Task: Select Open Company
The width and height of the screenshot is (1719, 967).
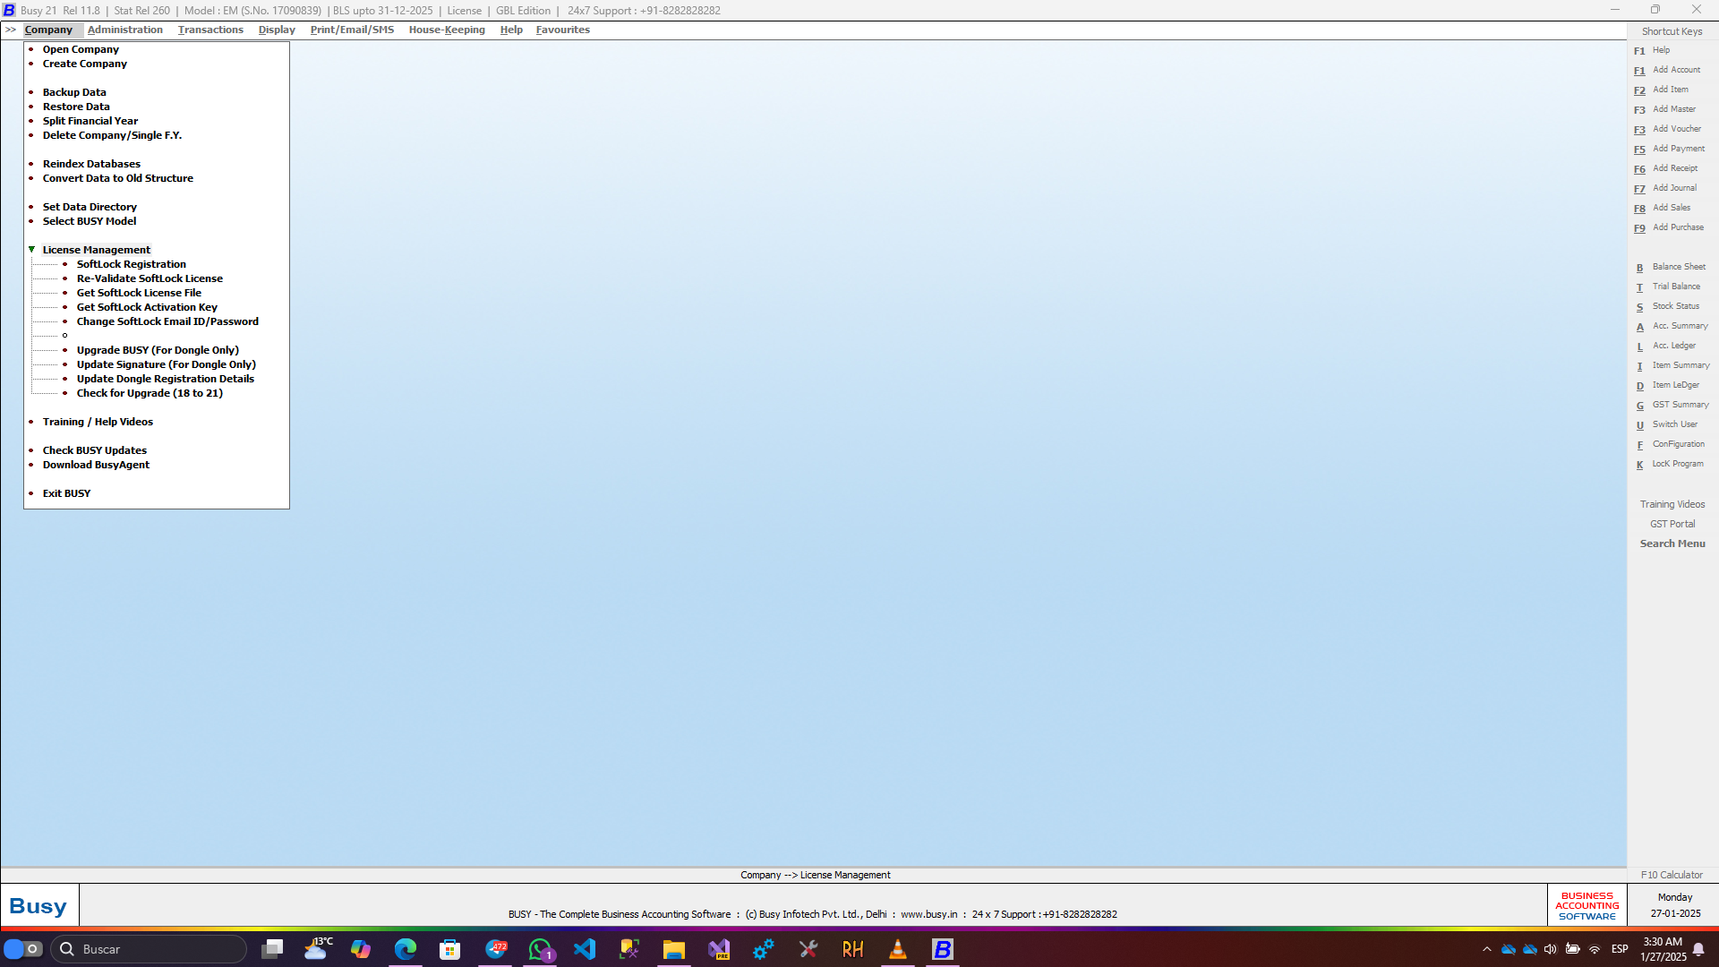Action: coord(81,49)
